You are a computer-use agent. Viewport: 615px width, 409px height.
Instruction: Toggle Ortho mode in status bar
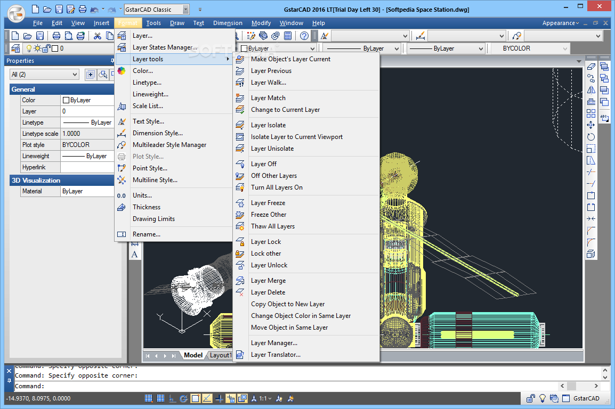click(x=172, y=398)
